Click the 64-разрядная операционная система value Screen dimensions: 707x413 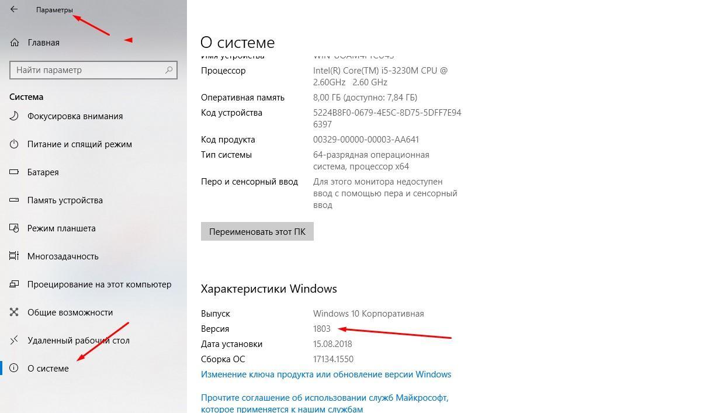[371, 160]
